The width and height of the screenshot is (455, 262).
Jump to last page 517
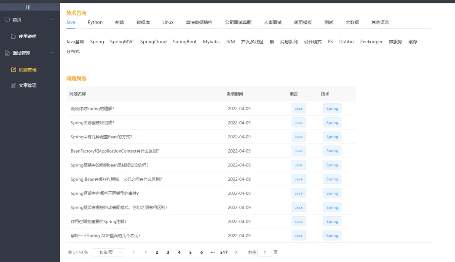(x=224, y=252)
